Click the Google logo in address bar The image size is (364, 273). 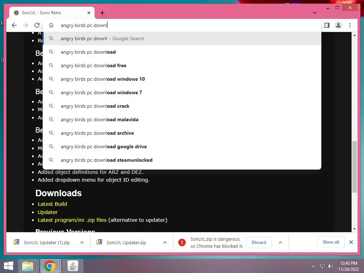click(x=51, y=25)
